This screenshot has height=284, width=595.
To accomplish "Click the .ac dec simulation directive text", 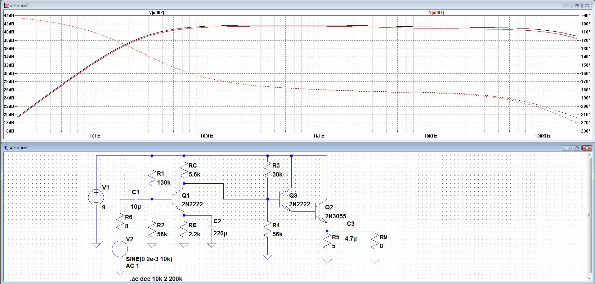I will click(156, 279).
